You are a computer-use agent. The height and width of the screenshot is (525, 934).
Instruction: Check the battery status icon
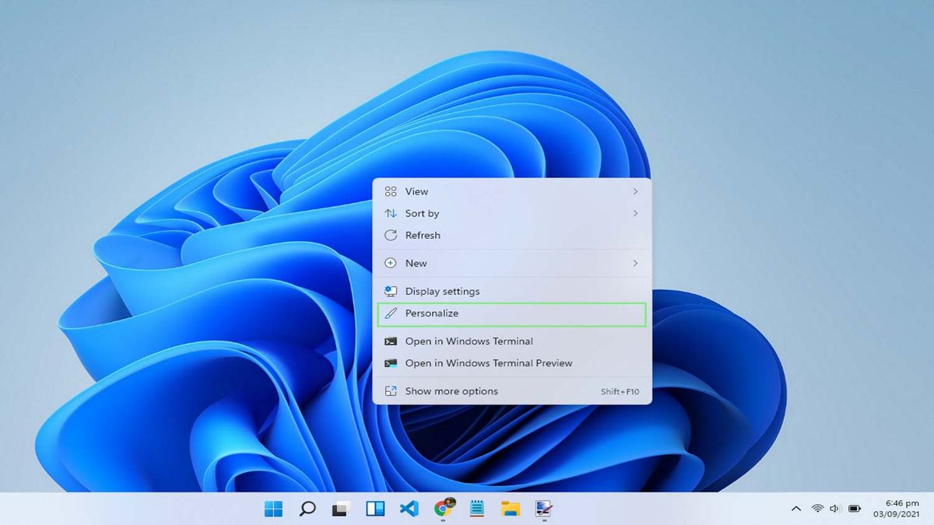(853, 508)
